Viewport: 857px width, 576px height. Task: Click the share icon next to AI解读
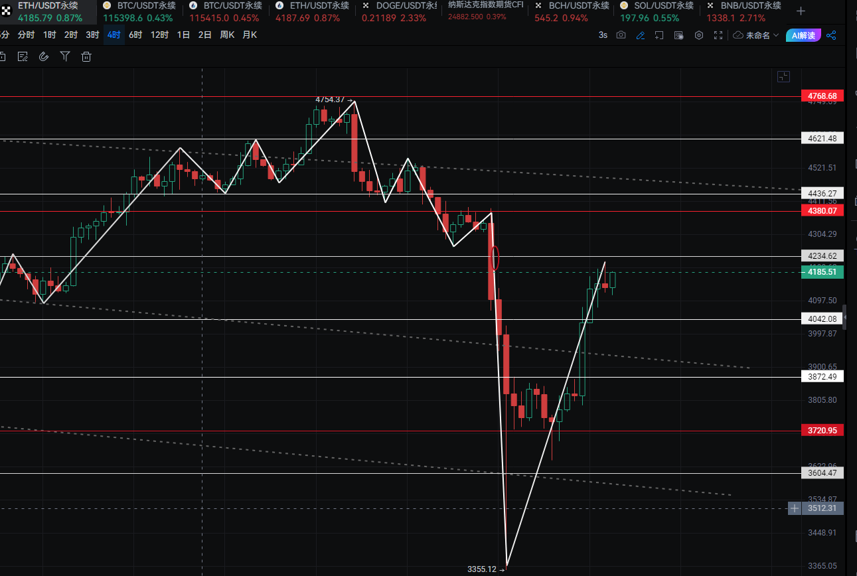[x=831, y=35]
